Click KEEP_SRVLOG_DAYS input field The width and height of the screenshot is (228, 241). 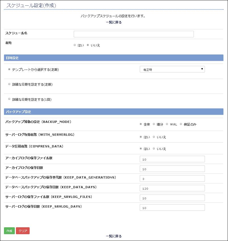click(172, 207)
